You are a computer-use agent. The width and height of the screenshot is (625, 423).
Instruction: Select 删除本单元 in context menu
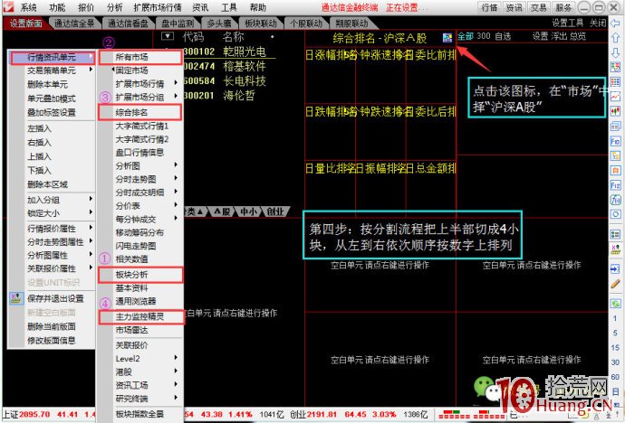click(x=52, y=84)
